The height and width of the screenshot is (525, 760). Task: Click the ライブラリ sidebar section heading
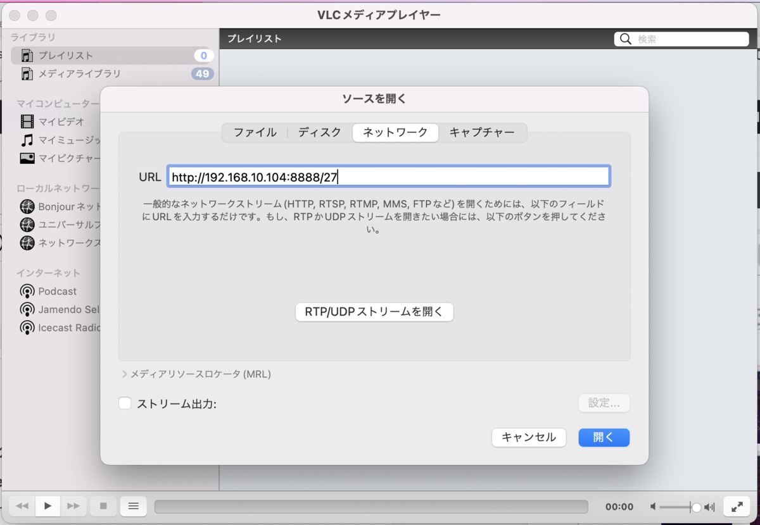pyautogui.click(x=33, y=38)
